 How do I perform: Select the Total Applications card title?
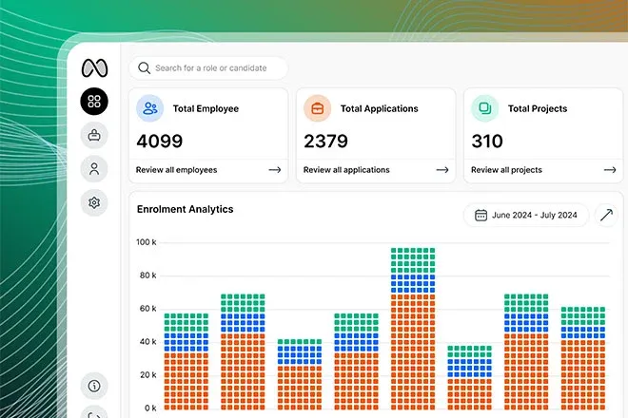tap(380, 109)
